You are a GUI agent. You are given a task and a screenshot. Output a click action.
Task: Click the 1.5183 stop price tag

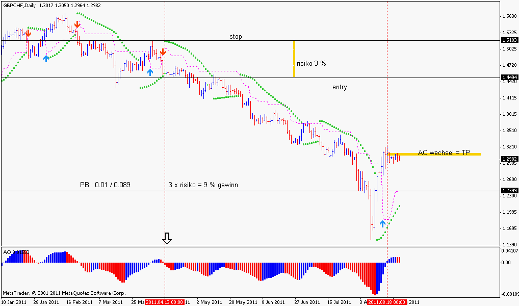(x=510, y=40)
